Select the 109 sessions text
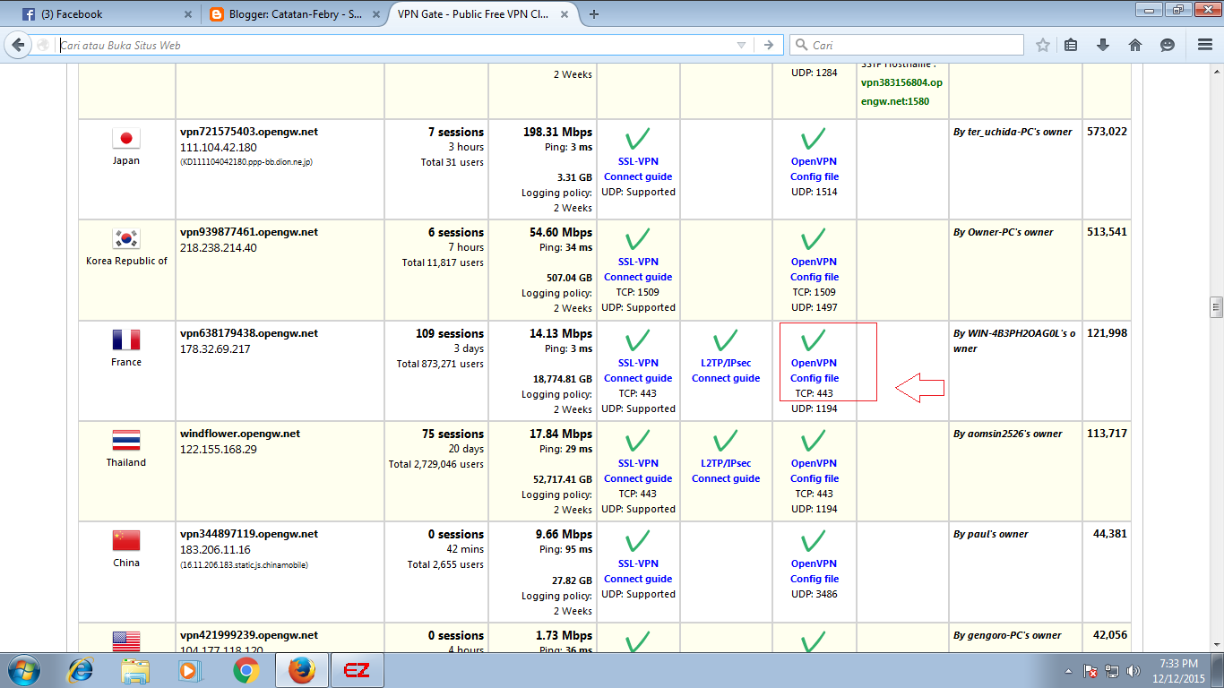The height and width of the screenshot is (688, 1224). (450, 333)
